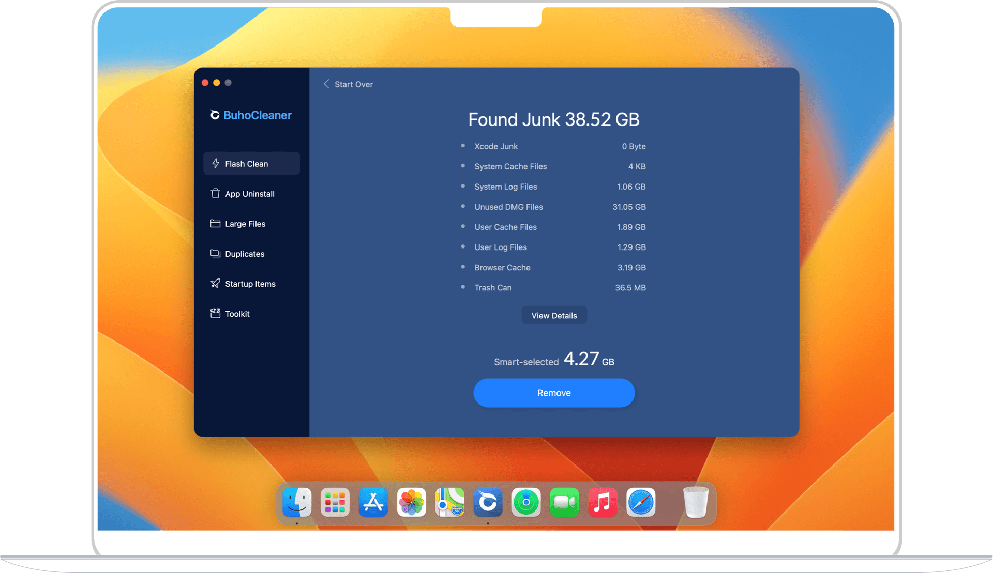The width and height of the screenshot is (993, 573).
Task: Click the Startup Items rocket icon
Action: 216,284
